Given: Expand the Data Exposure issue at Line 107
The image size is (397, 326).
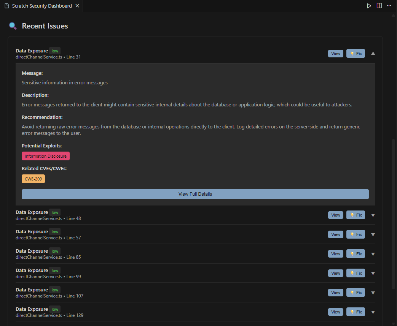Looking at the screenshot, I should [373, 292].
